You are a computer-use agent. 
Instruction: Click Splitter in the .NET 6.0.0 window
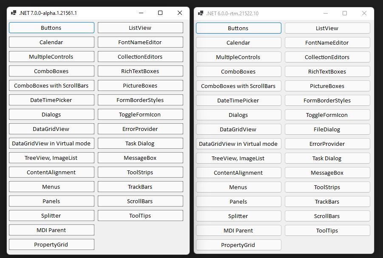click(238, 215)
